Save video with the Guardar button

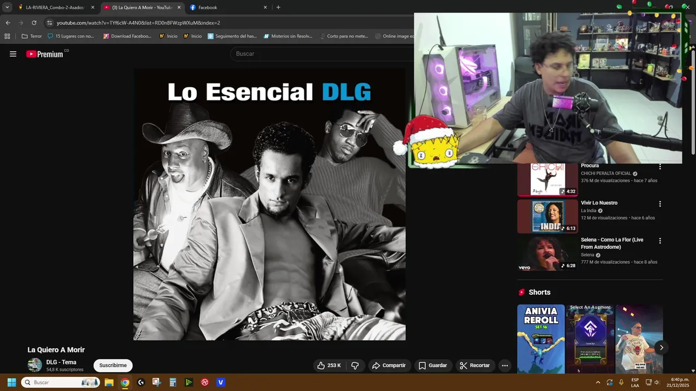433,365
